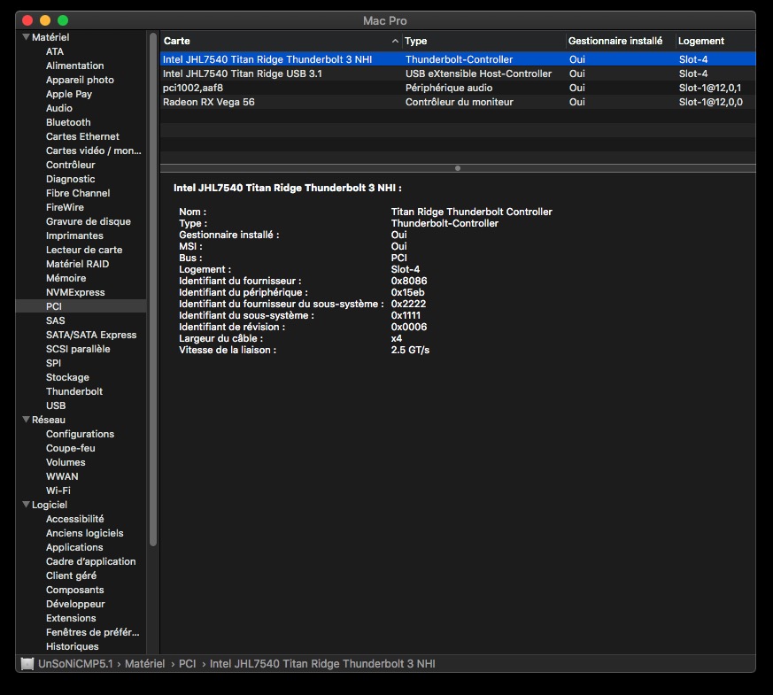Click the Carte column sort arrow
Image resolution: width=773 pixels, height=695 pixels.
pos(395,41)
